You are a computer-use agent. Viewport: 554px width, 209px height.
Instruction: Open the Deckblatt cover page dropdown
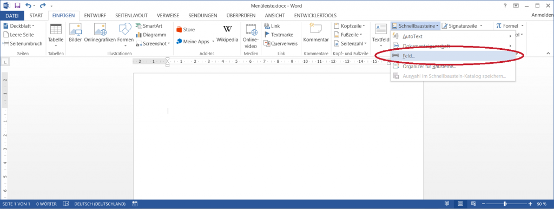[19, 26]
